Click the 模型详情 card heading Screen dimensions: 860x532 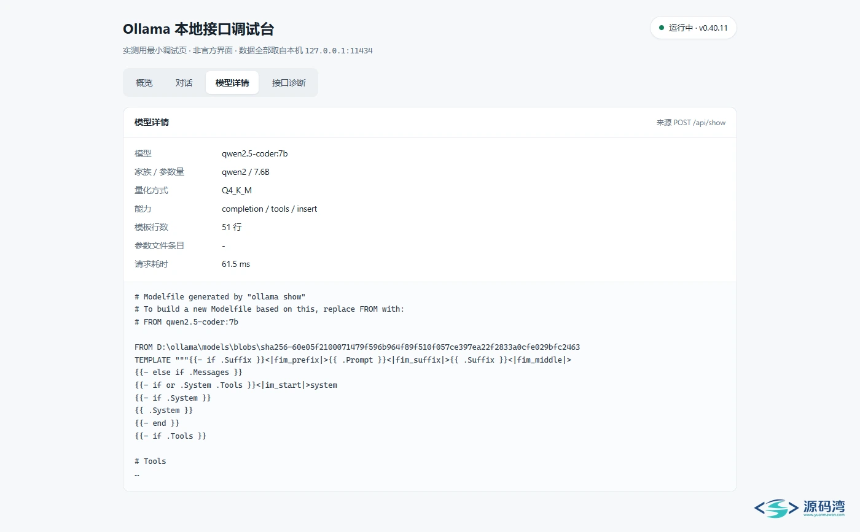click(152, 122)
